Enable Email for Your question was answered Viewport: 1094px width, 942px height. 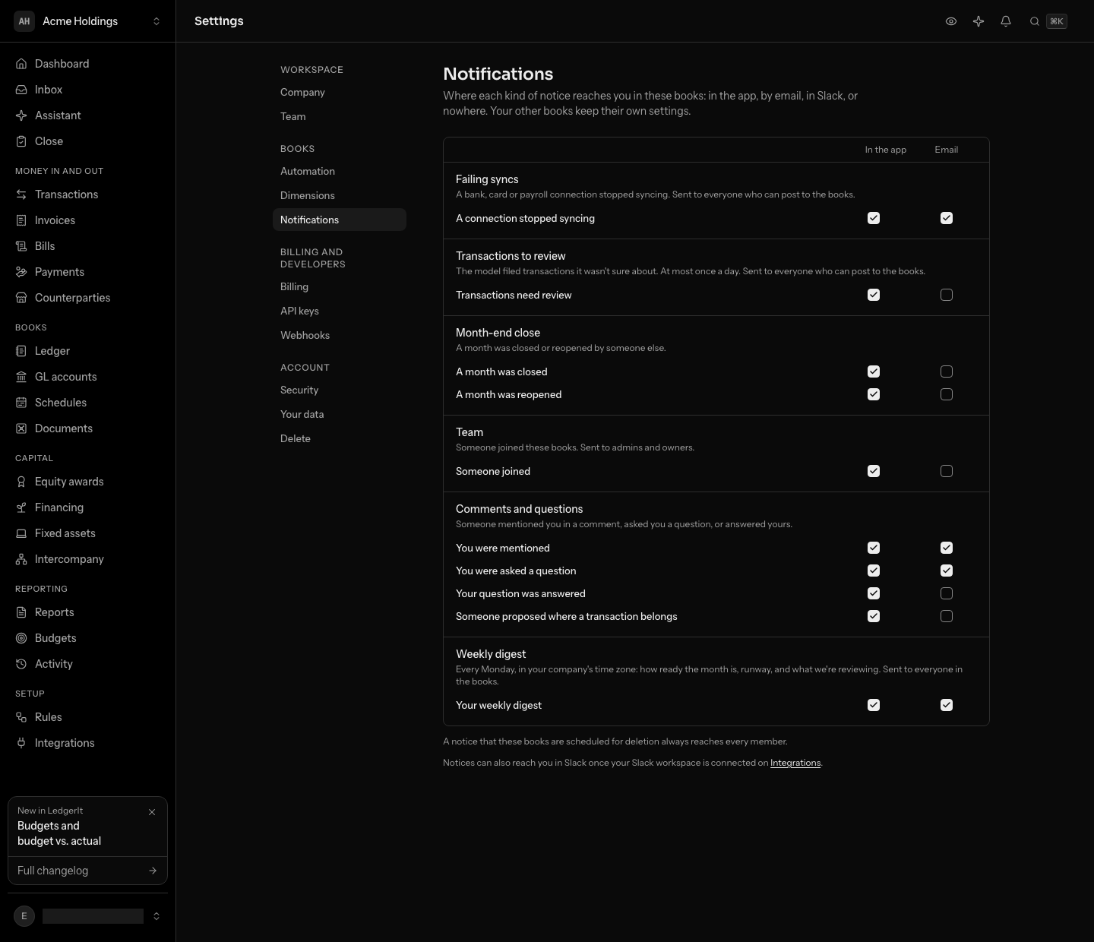click(947, 593)
